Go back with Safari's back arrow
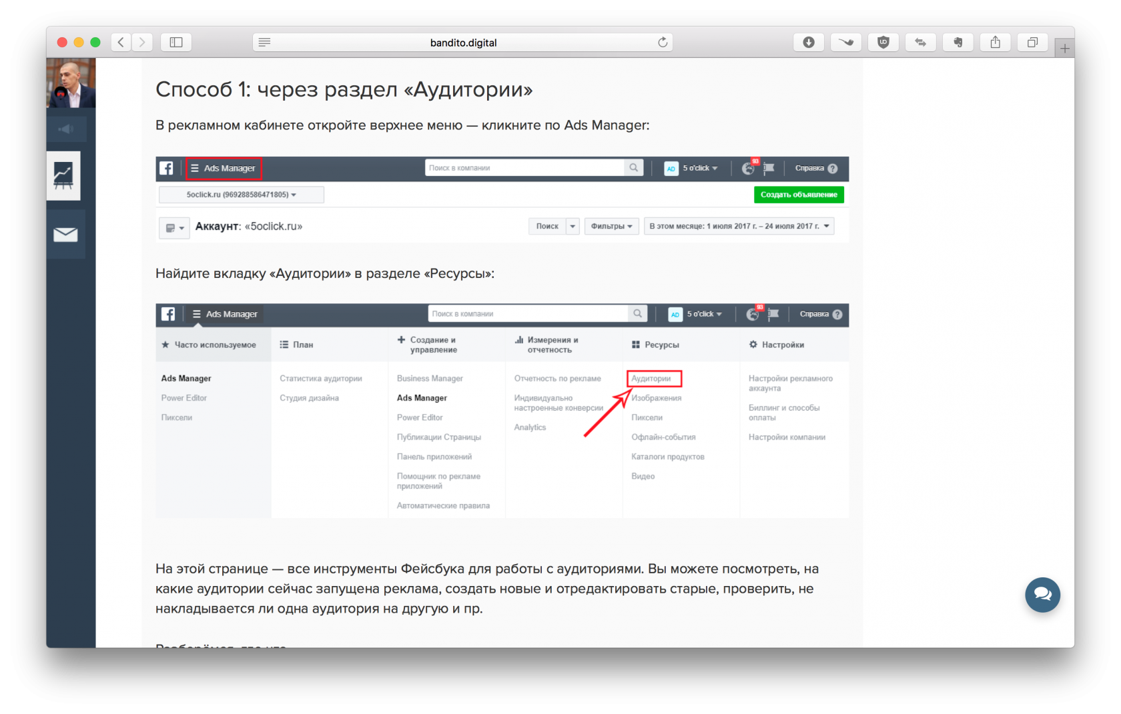This screenshot has width=1121, height=714. pos(121,42)
